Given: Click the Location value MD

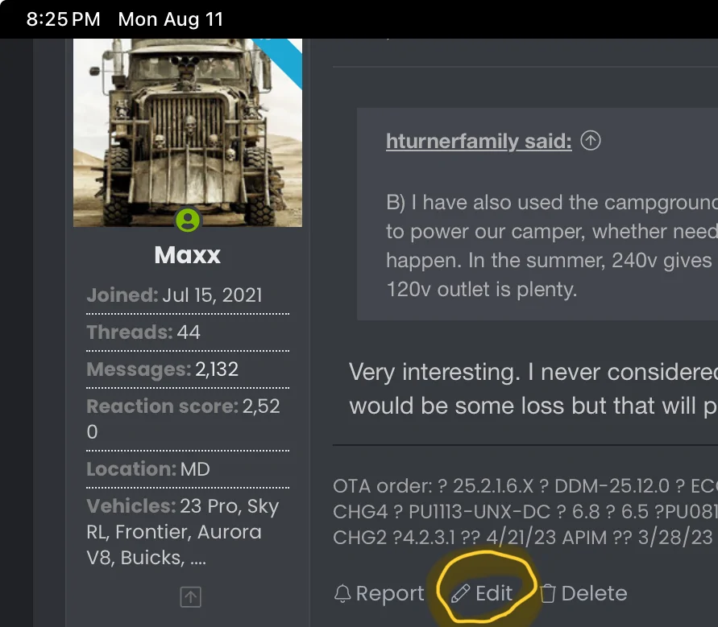Looking at the screenshot, I should click(x=195, y=468).
